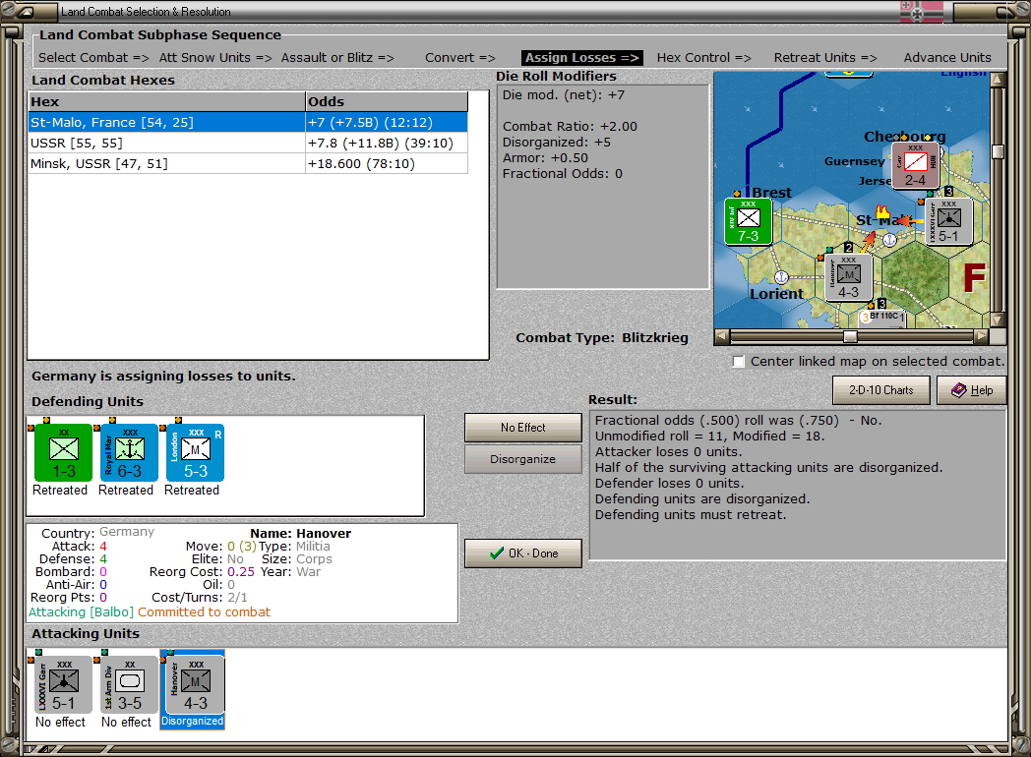Click the German cross flag icon in title bar
This screenshot has width=1031, height=757.
pyautogui.click(x=921, y=12)
